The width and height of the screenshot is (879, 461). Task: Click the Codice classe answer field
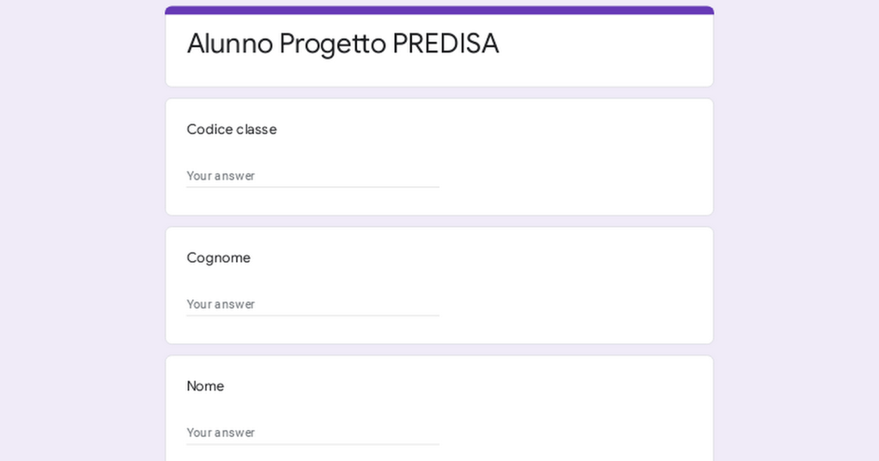312,175
